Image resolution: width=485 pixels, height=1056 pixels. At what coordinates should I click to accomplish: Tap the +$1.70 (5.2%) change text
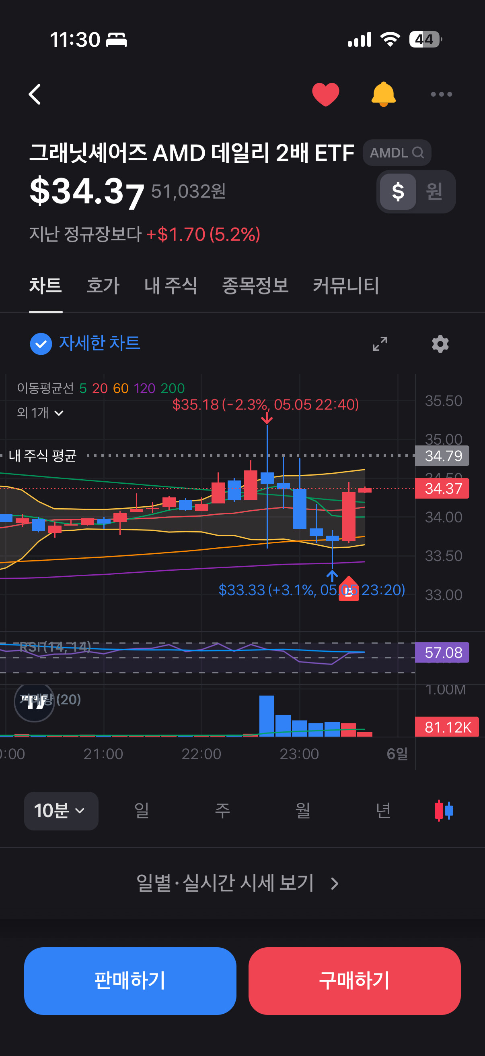pos(203,234)
